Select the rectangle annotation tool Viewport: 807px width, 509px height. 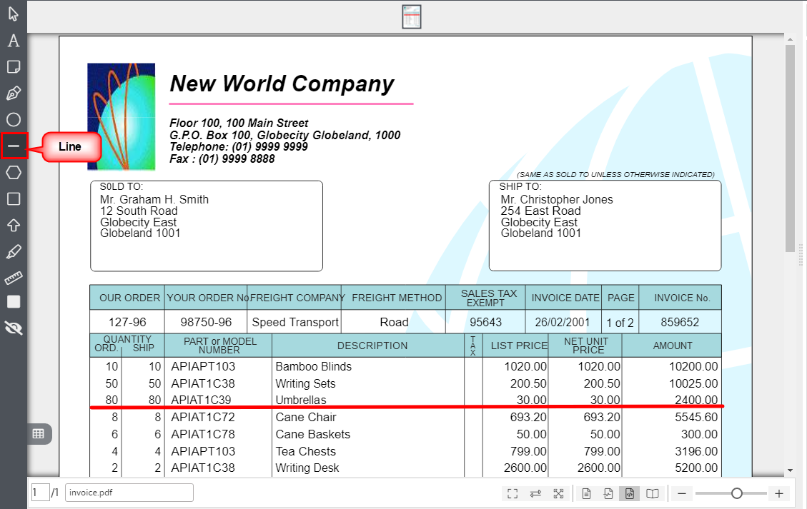pos(14,199)
